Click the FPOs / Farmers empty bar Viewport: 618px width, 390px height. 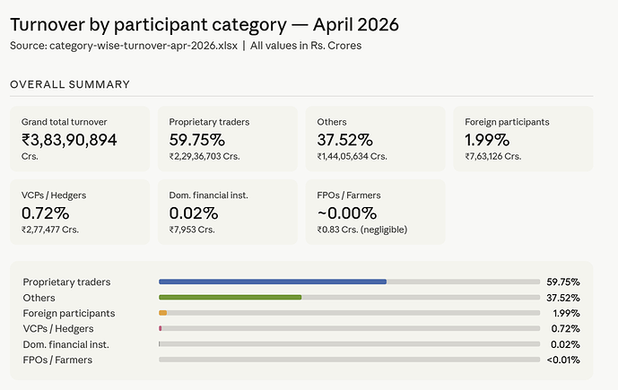349,360
